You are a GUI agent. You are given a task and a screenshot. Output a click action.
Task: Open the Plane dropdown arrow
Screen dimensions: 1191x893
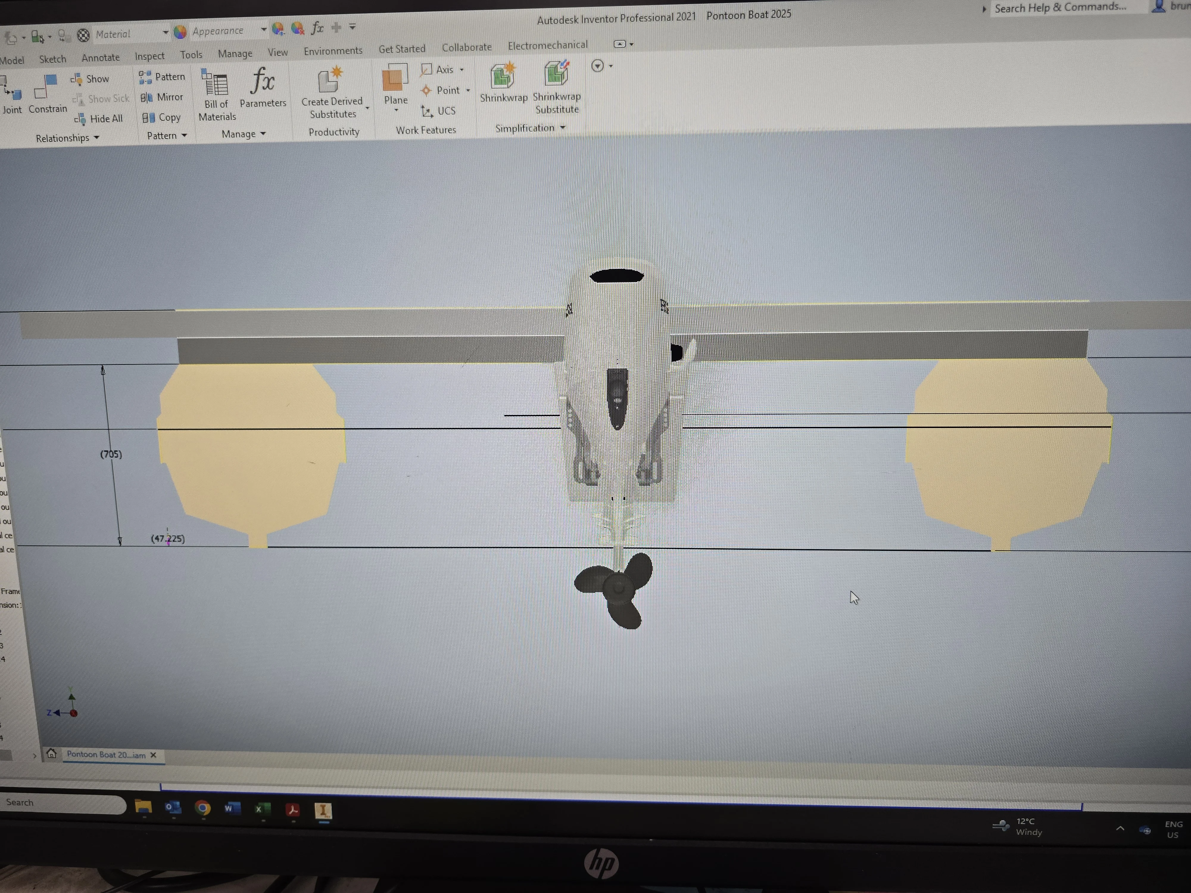click(x=396, y=110)
